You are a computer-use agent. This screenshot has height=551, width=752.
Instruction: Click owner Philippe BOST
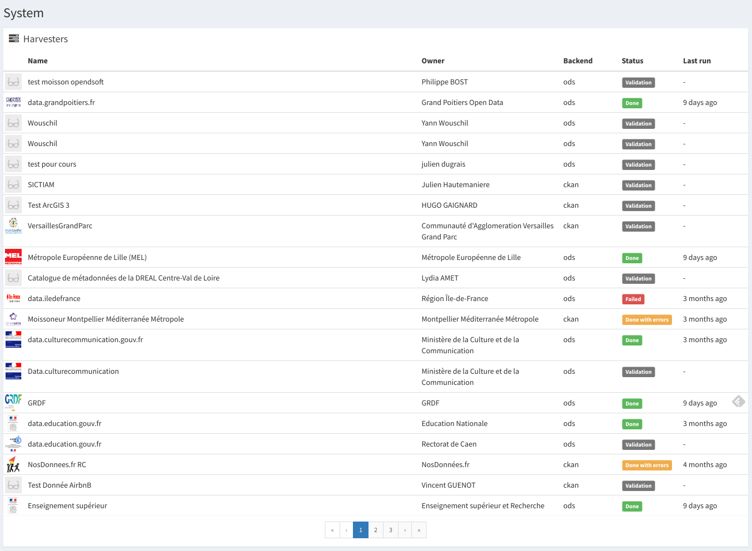[x=445, y=82]
